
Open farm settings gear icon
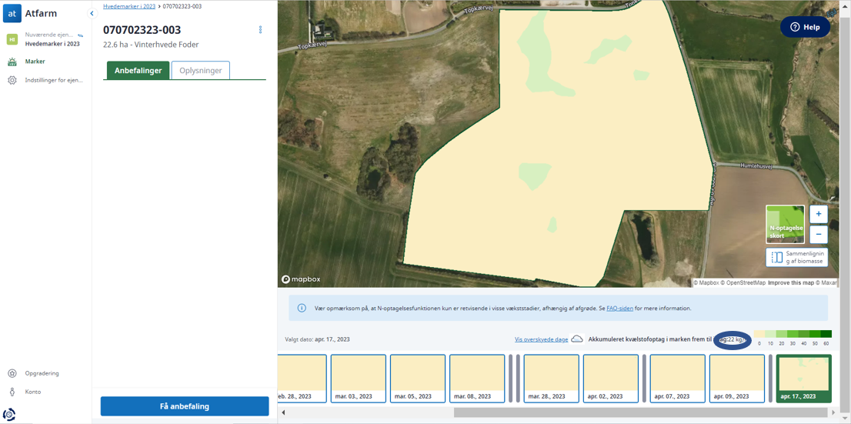tap(12, 80)
